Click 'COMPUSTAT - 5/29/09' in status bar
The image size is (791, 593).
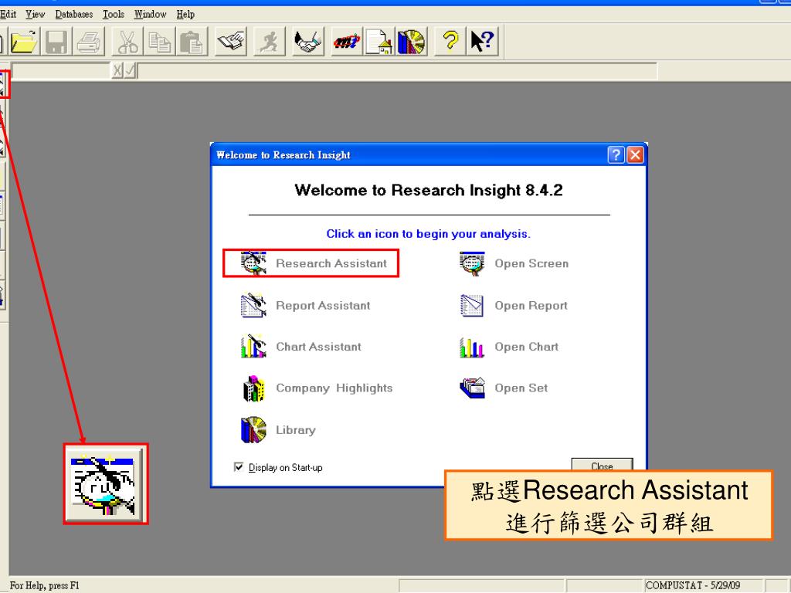693,585
